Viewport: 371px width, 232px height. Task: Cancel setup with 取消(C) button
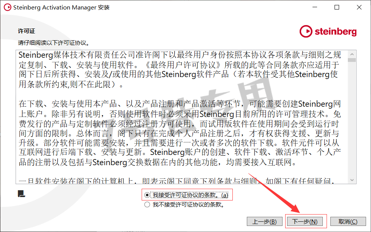(348, 222)
